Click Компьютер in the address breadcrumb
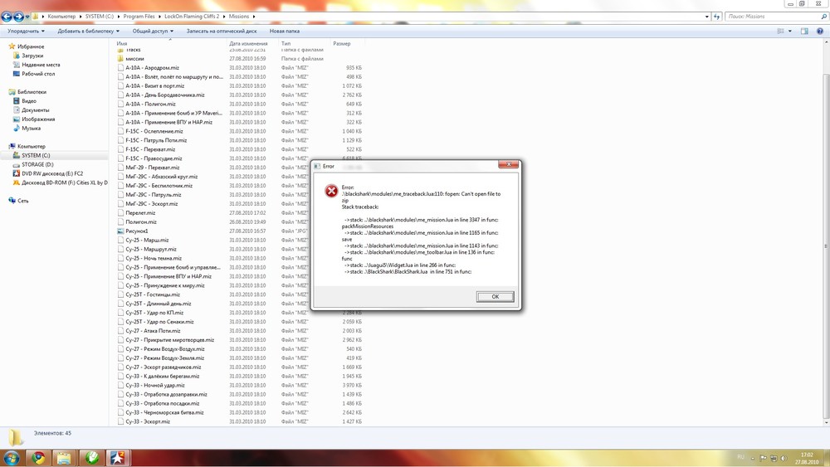 click(61, 17)
